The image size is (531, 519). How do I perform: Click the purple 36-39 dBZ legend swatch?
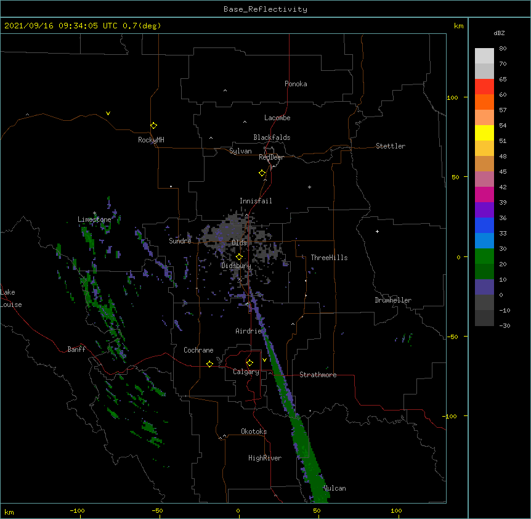484,210
